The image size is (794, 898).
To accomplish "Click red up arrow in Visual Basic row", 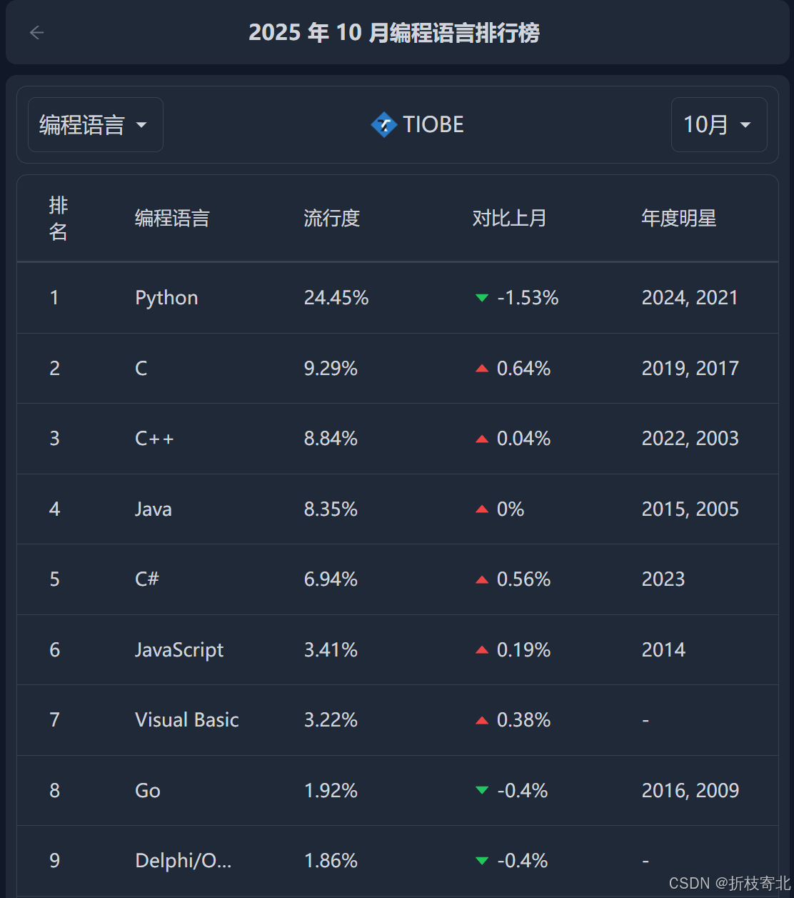I will [x=482, y=720].
